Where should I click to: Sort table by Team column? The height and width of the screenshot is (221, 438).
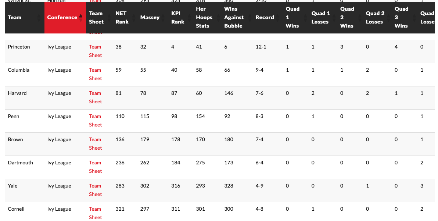point(15,17)
